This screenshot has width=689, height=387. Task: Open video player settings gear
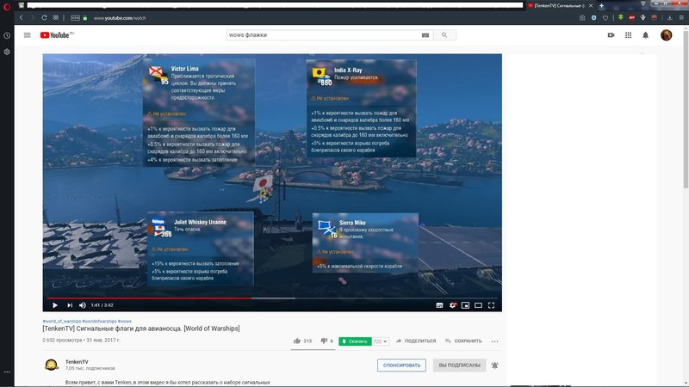(x=453, y=305)
